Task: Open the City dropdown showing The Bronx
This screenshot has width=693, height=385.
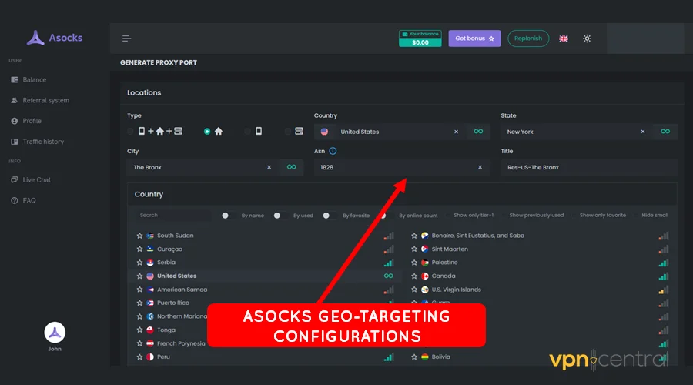Action: 203,167
